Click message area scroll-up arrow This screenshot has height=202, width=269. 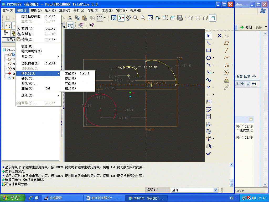tap(231, 165)
